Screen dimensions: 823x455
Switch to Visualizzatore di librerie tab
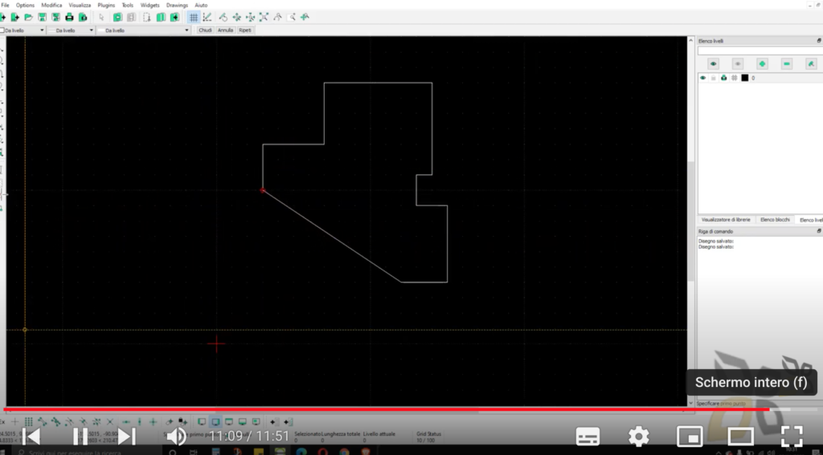point(726,220)
